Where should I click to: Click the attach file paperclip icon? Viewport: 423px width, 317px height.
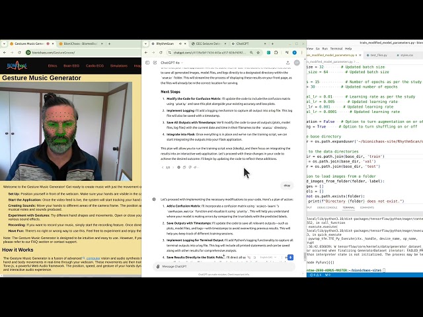pos(158,267)
